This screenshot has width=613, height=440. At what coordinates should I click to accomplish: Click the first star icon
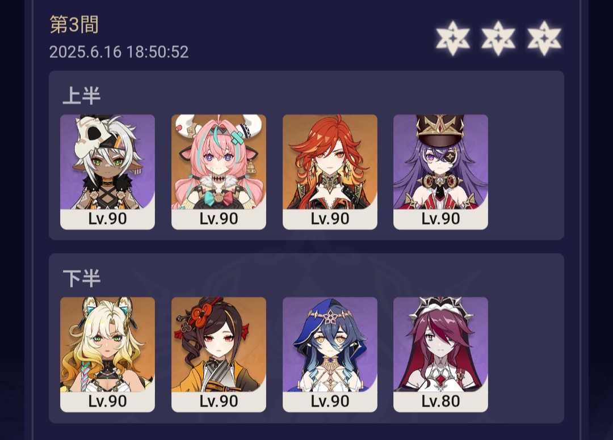pos(453,38)
